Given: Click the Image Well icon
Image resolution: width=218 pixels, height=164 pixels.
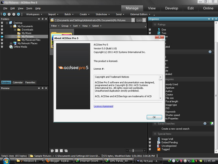Looking at the screenshot, I should [x=159, y=139].
